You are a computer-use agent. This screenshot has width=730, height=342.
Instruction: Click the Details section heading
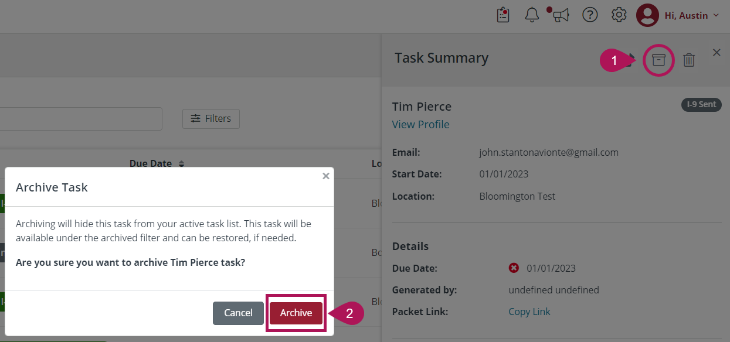click(x=410, y=246)
